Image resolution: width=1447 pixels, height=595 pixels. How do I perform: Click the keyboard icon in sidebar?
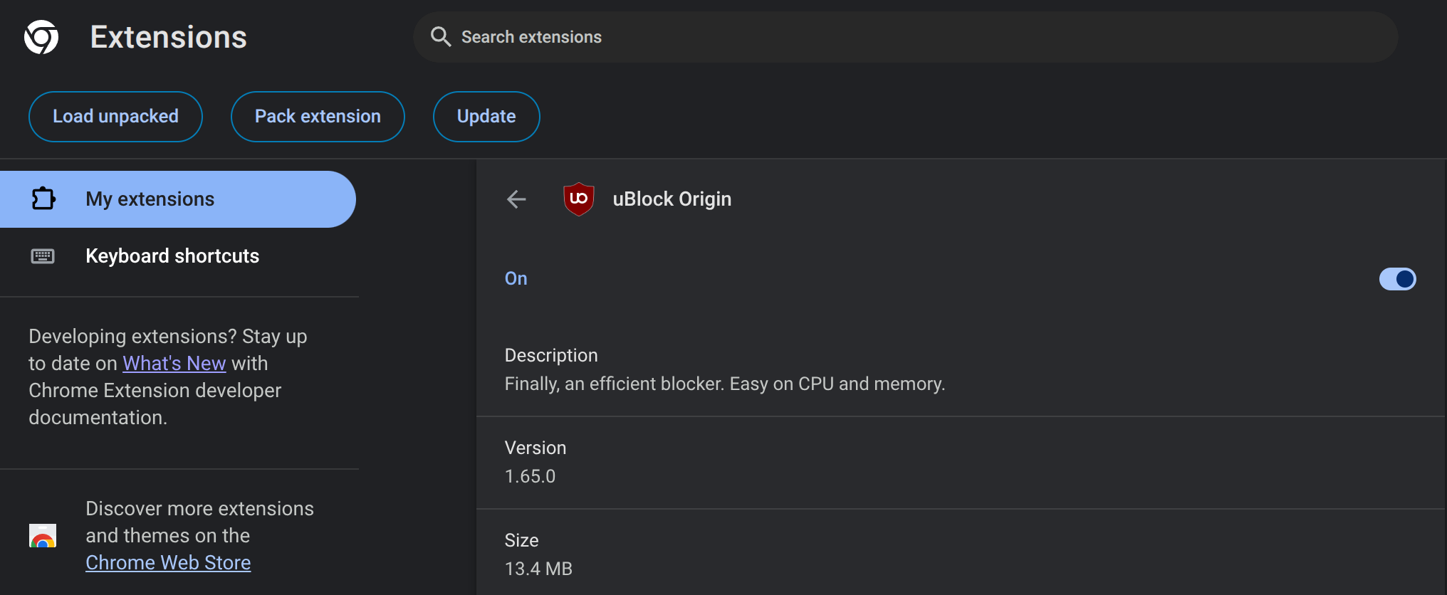(x=43, y=256)
